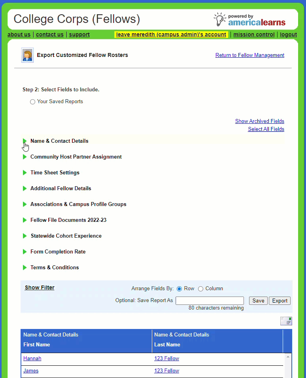Screen dimensions: 306x378
Task: Go to mission control in navigation
Action: (254, 35)
